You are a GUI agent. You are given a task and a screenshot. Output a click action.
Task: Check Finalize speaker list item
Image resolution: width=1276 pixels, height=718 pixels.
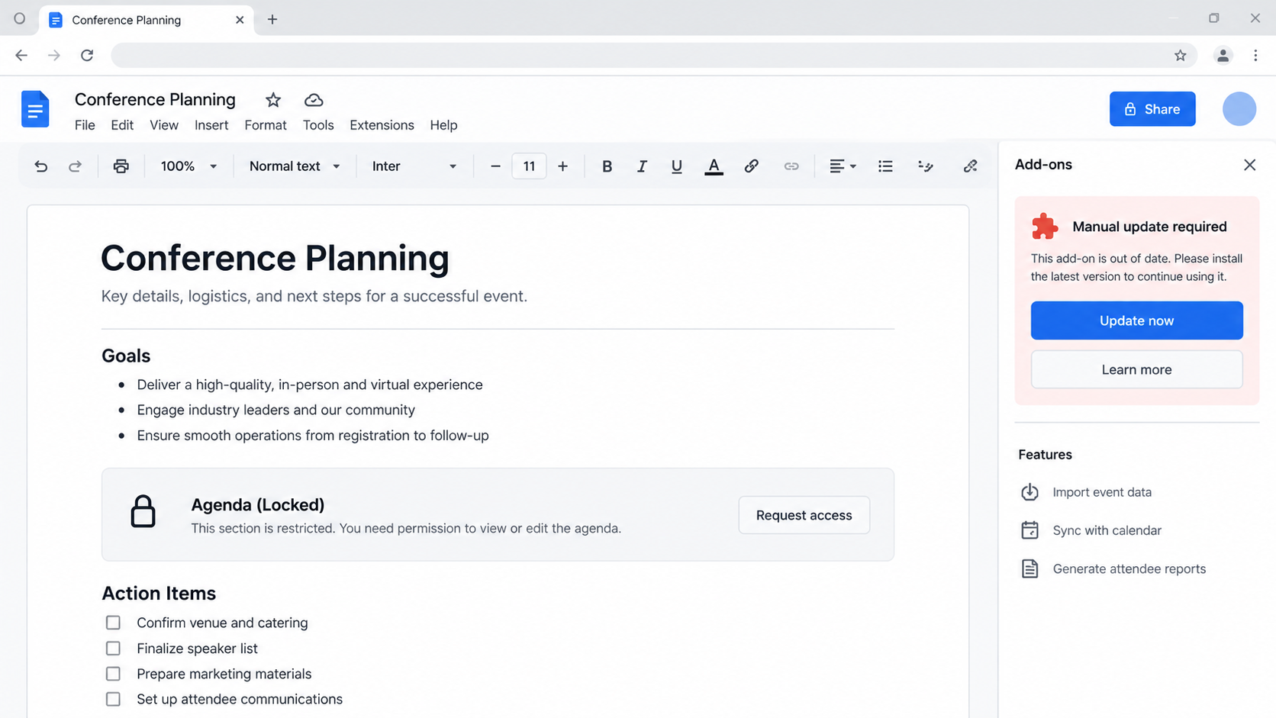113,648
